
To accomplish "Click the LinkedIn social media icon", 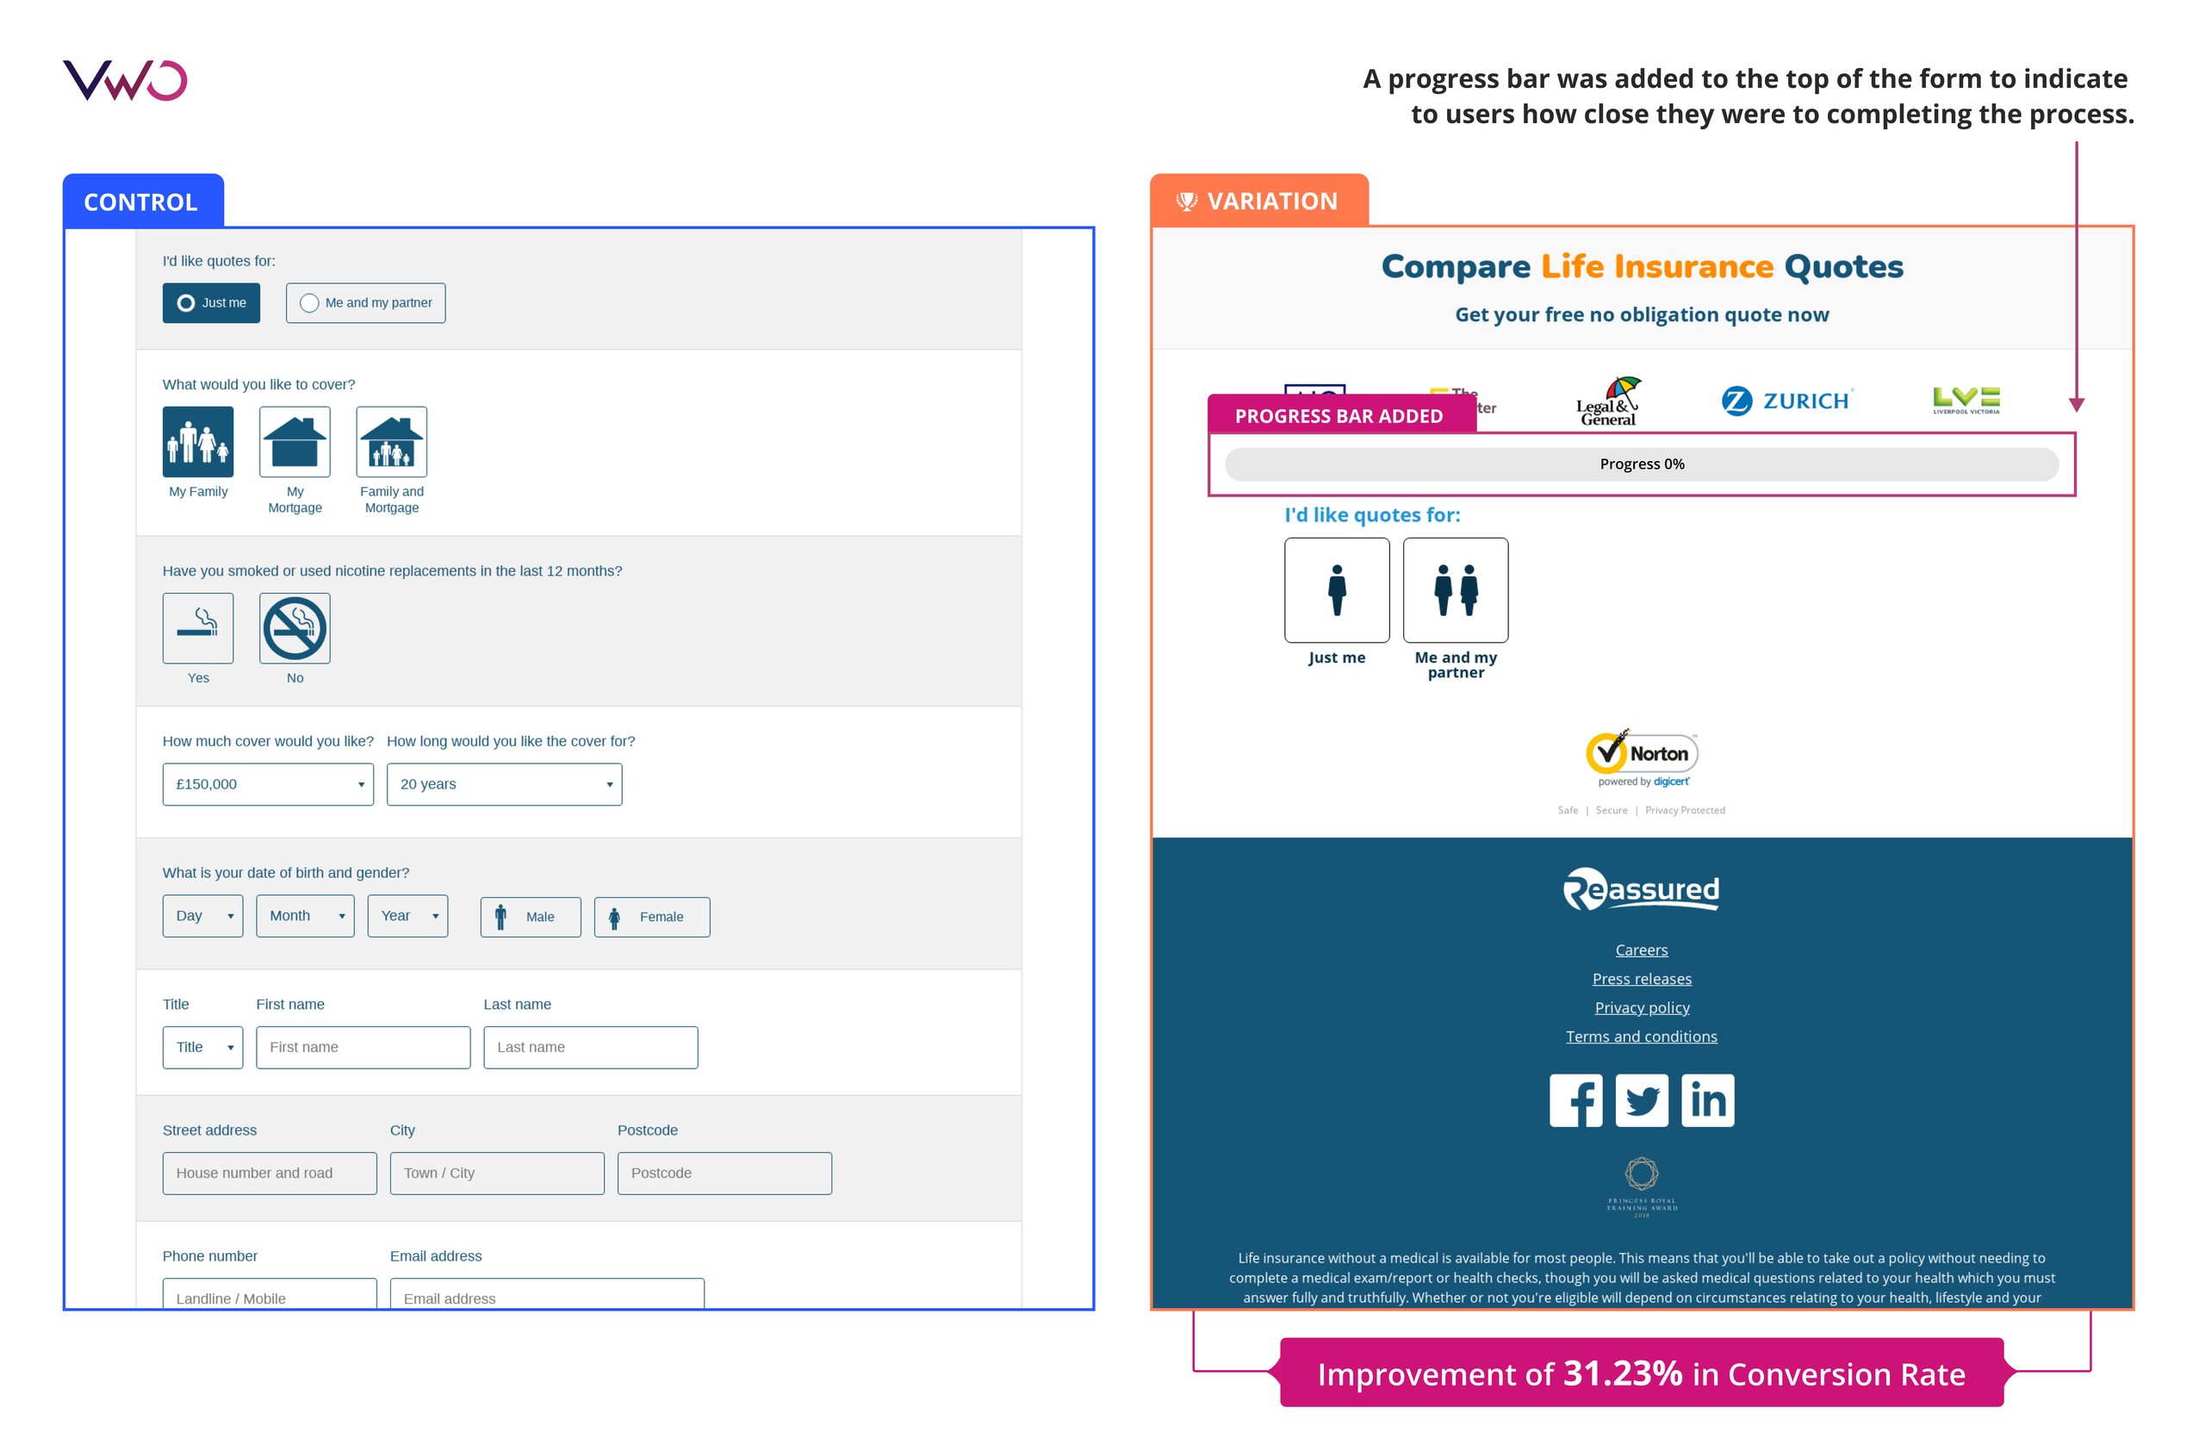I will 1707,1101.
